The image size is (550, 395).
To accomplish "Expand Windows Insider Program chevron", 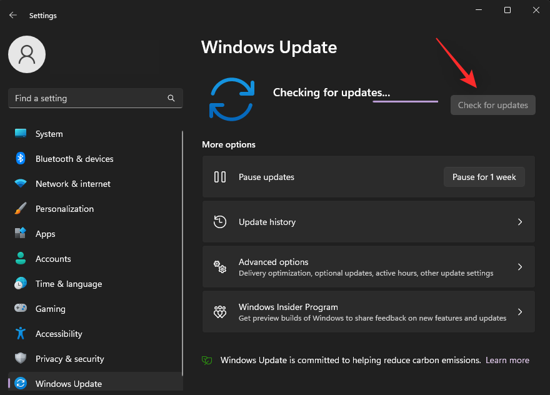I will [520, 311].
